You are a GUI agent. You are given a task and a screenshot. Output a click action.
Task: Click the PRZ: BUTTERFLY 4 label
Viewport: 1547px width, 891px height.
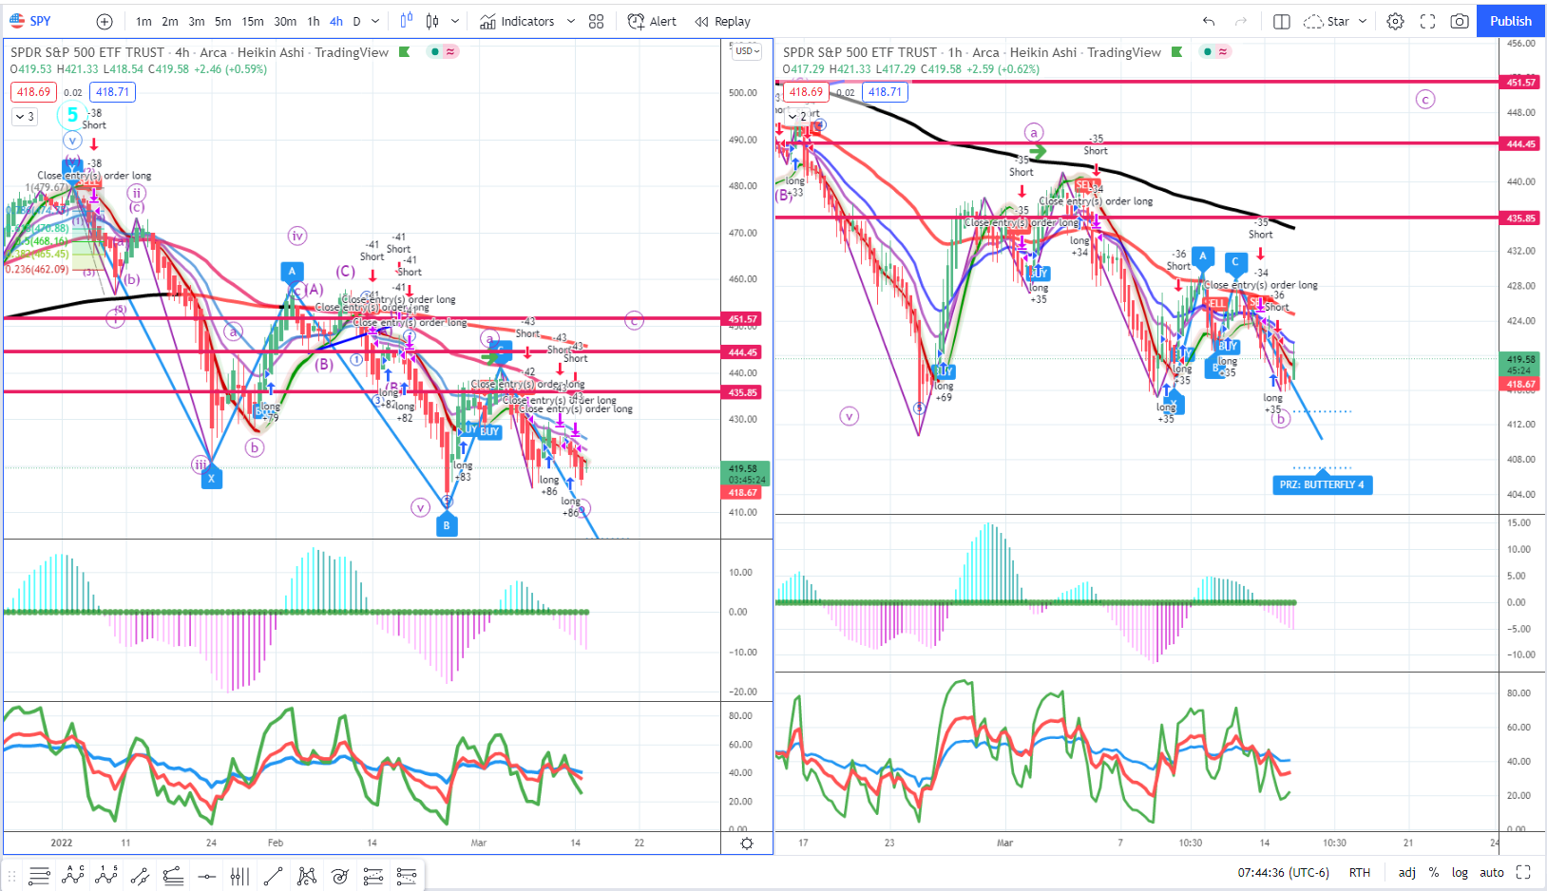coord(1322,484)
